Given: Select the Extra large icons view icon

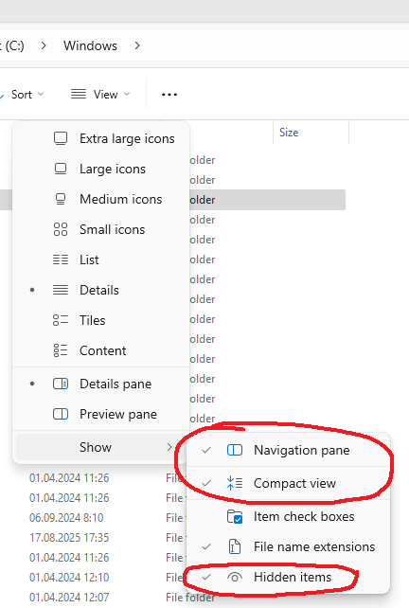Looking at the screenshot, I should click(61, 138).
